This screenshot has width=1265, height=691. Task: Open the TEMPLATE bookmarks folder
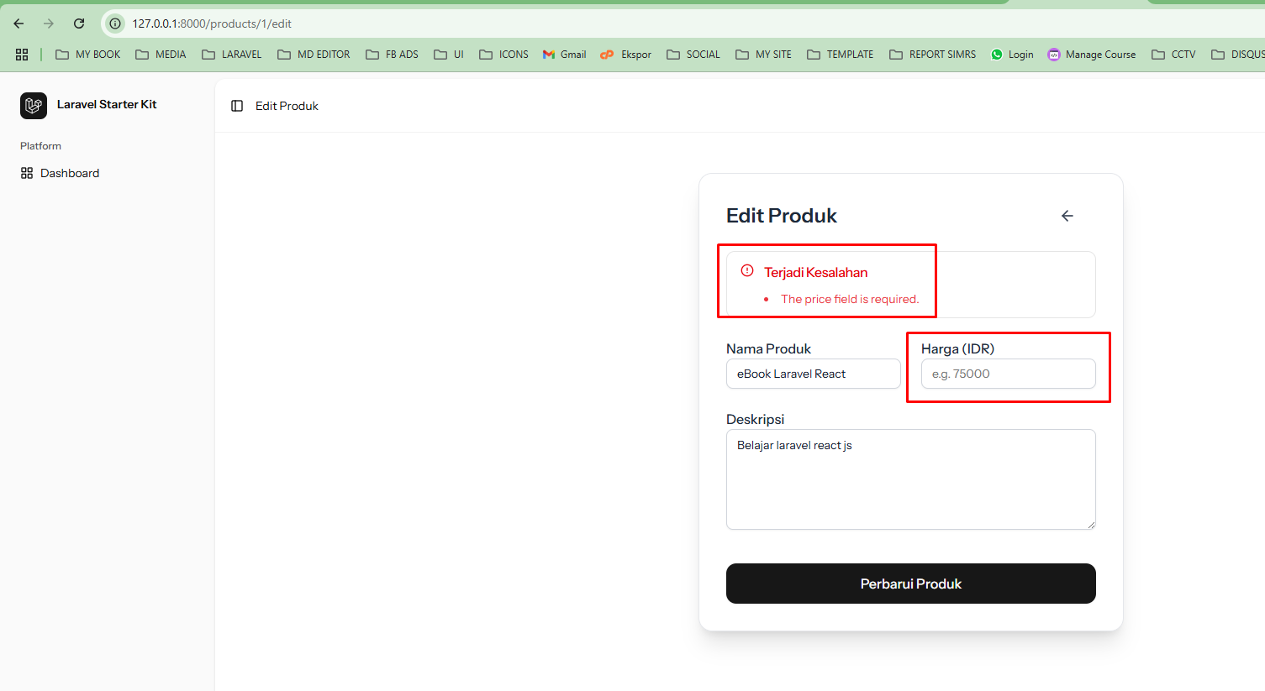point(840,54)
